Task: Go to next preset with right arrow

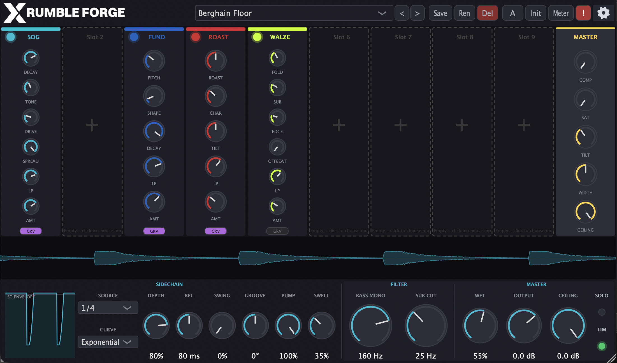Action: point(417,13)
